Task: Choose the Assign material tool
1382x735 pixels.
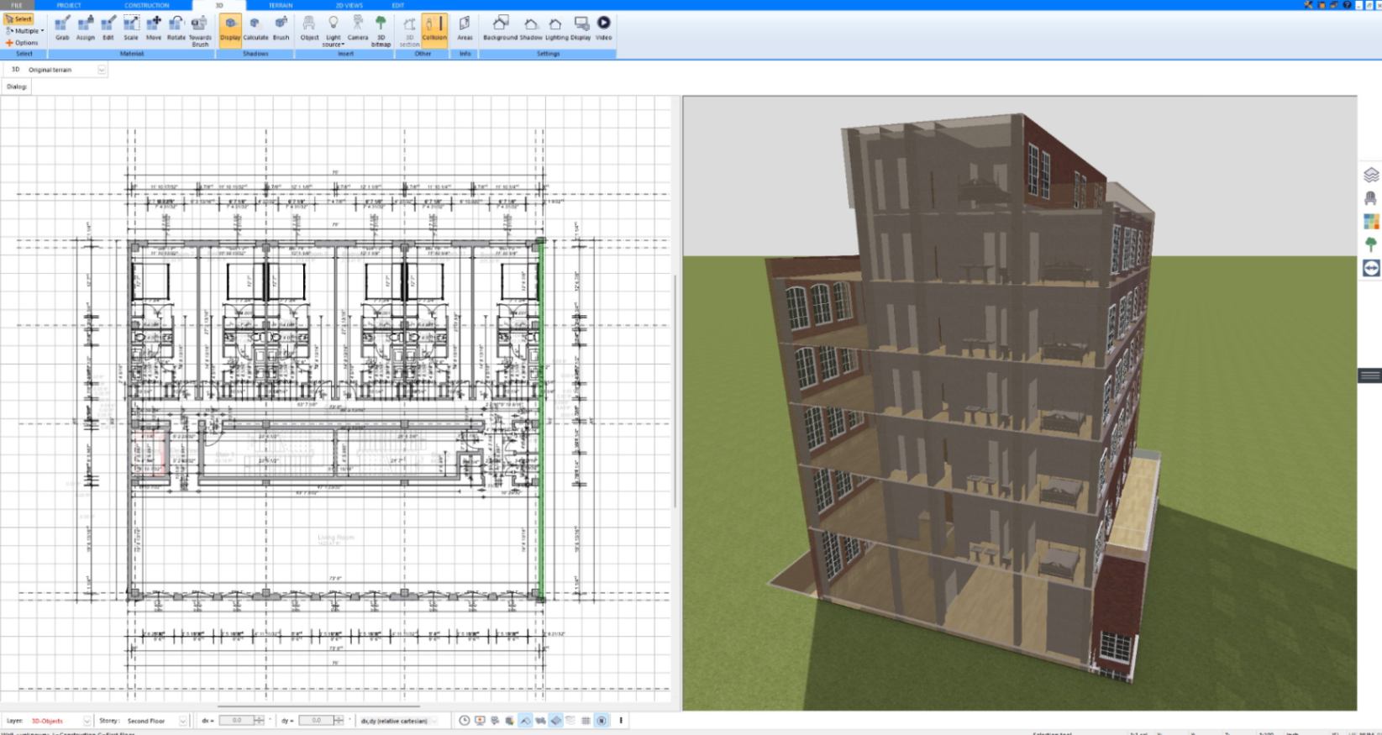Action: click(x=85, y=28)
